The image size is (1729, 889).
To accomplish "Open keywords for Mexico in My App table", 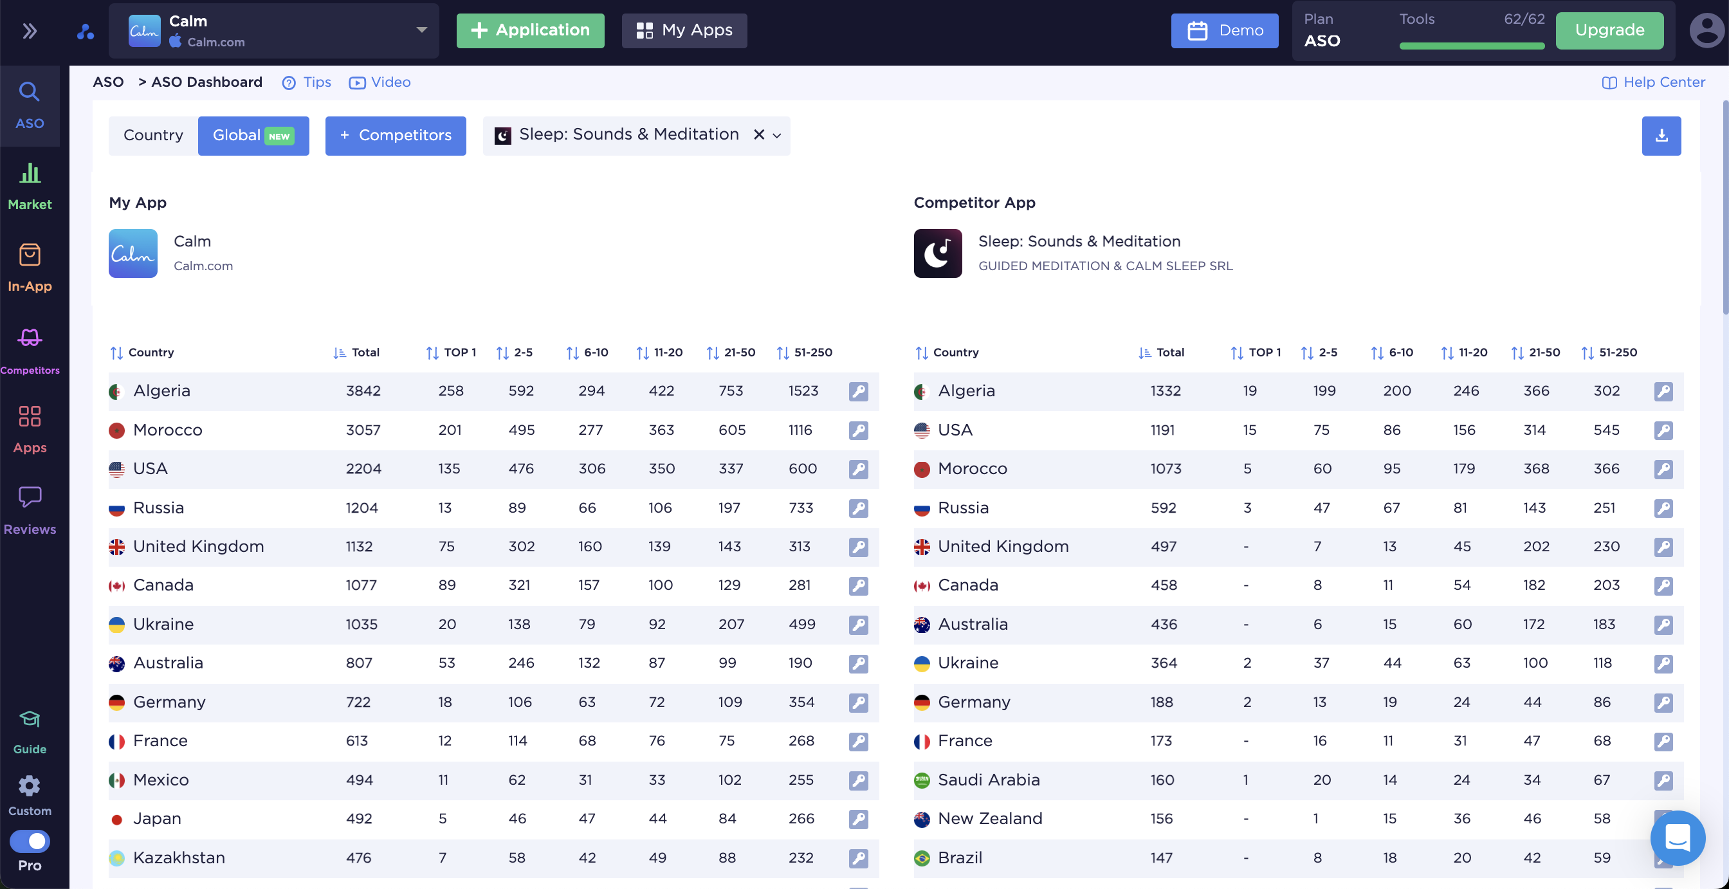I will 859,781.
